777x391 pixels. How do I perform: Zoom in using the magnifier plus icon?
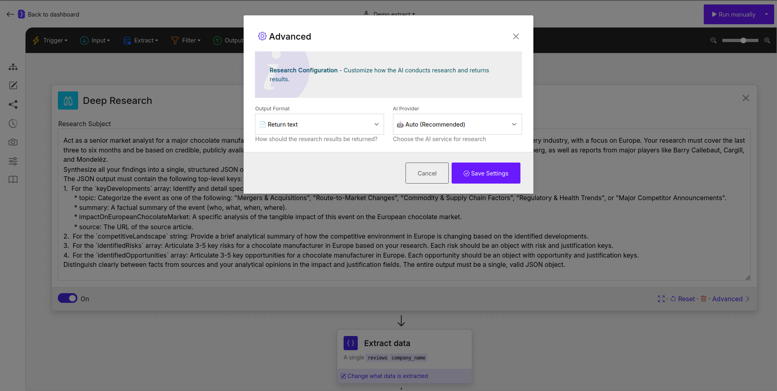(767, 40)
